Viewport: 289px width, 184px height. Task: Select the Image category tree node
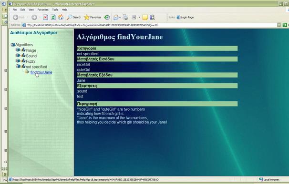tap(31, 50)
